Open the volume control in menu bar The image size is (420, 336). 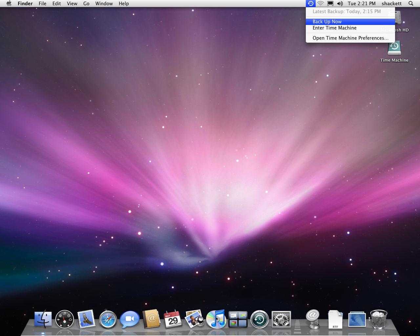tap(340, 4)
